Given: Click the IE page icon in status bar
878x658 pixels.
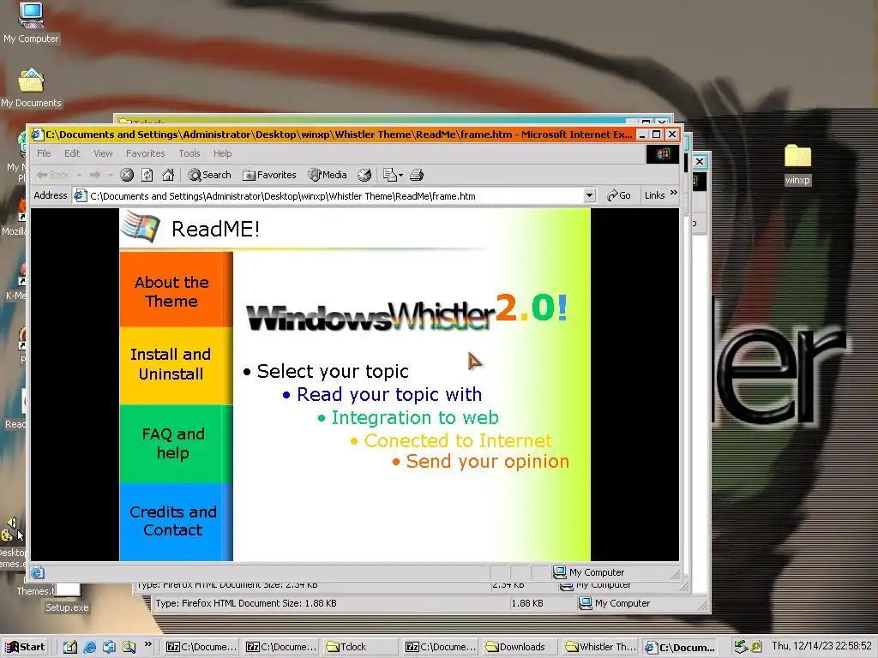Looking at the screenshot, I should 38,572.
